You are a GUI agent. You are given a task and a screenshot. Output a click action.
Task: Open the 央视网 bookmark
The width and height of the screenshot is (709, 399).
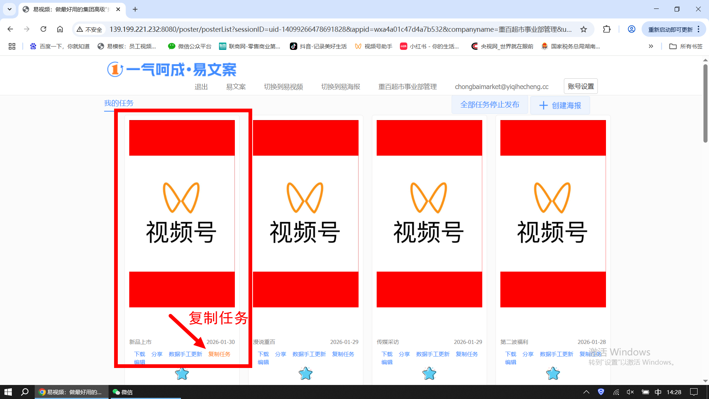pyautogui.click(x=503, y=46)
